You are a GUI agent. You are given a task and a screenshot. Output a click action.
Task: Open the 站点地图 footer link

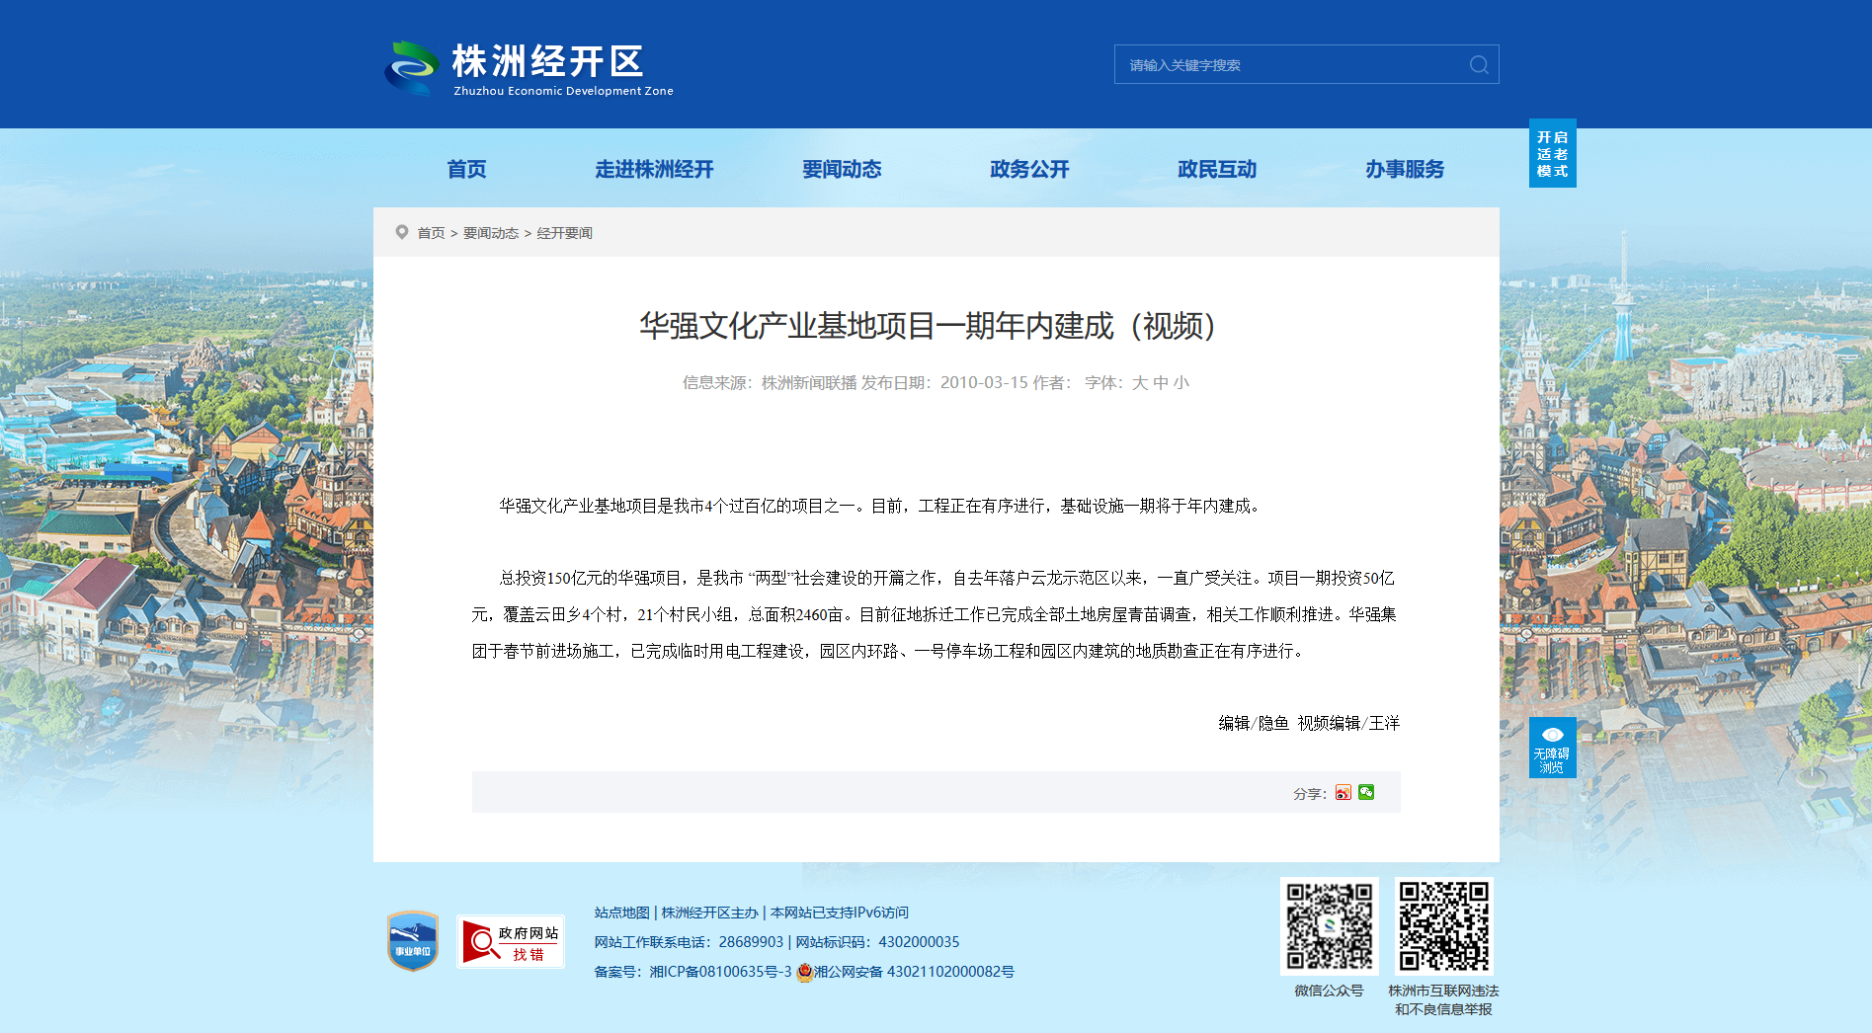[x=621, y=913]
